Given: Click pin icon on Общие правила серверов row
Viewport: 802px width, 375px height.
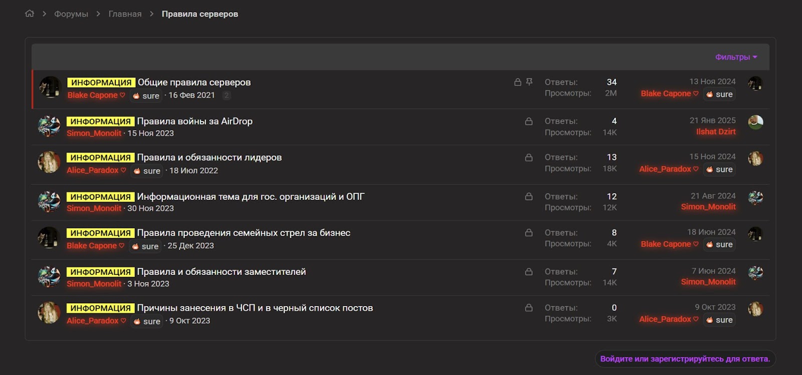Looking at the screenshot, I should click(x=529, y=81).
